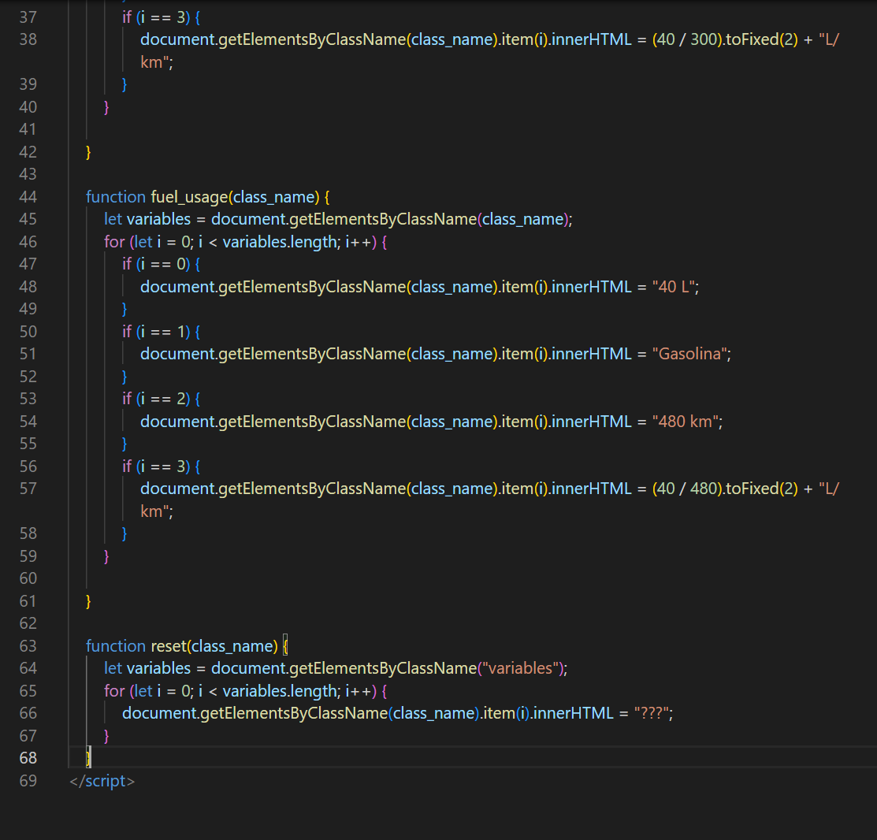Click "if (i == 3)" on line 37
Image resolution: width=877 pixels, height=840 pixels.
click(x=156, y=17)
